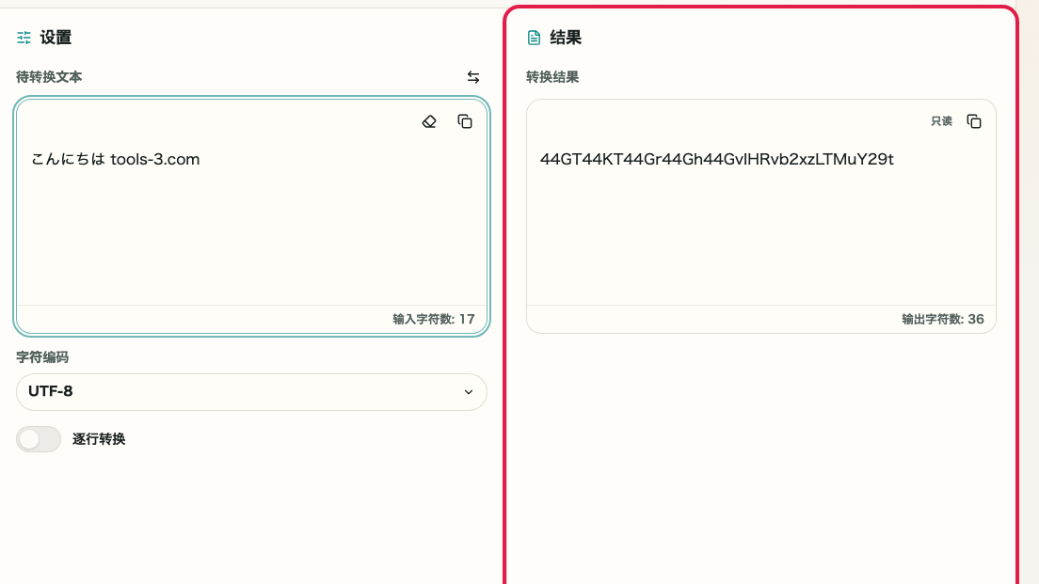This screenshot has height=584, width=1039.
Task: Click the 字符编码 label
Action: tap(42, 357)
